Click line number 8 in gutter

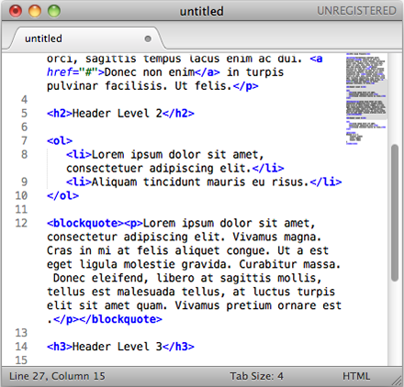(x=24, y=155)
